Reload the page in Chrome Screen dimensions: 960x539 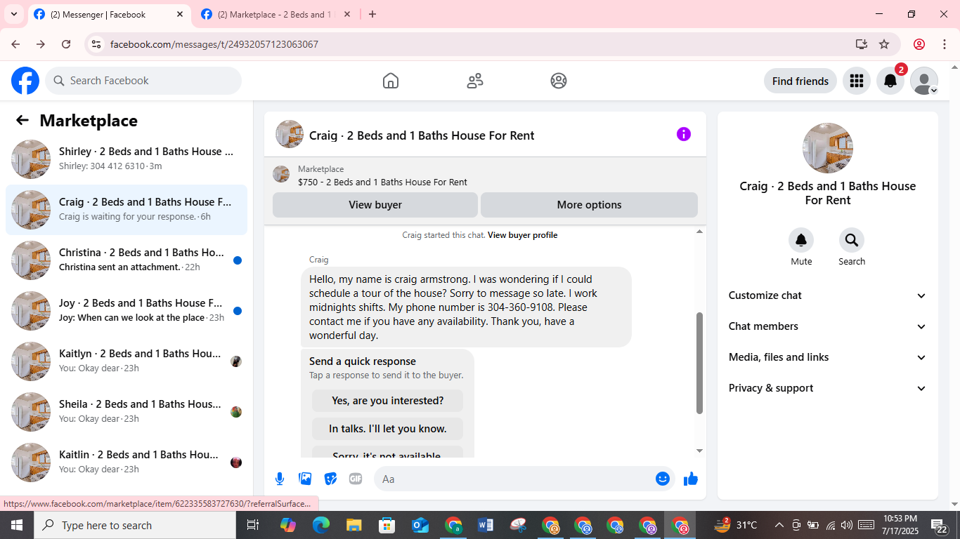point(66,44)
